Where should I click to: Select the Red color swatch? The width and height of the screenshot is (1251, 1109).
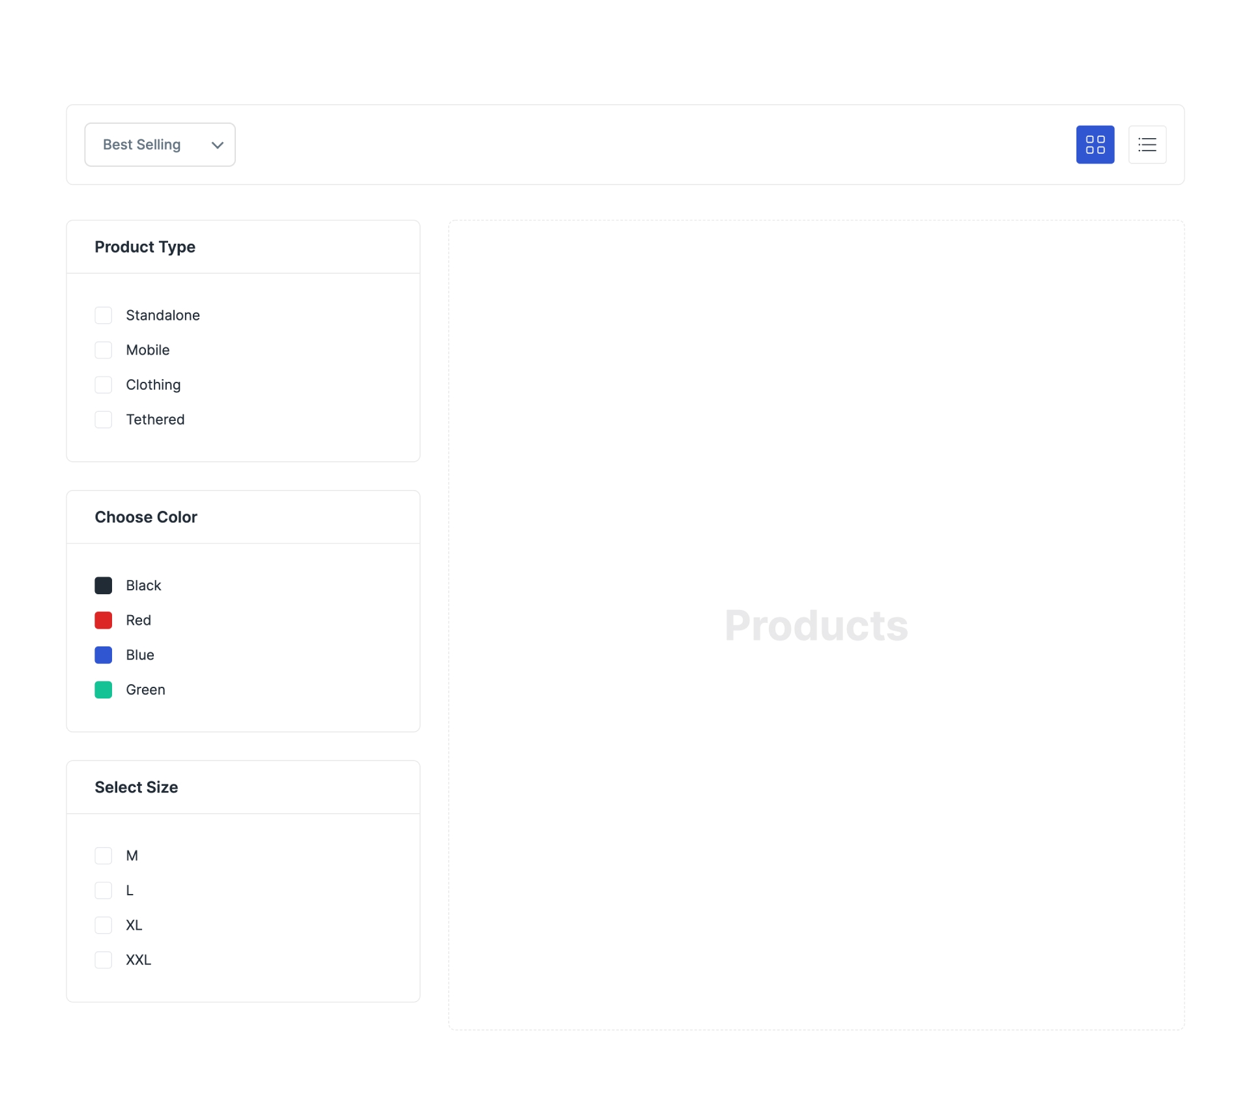click(103, 620)
